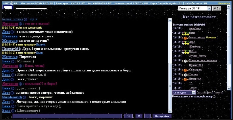Click the Go arrow button
The image size is (233, 120).
216,8
